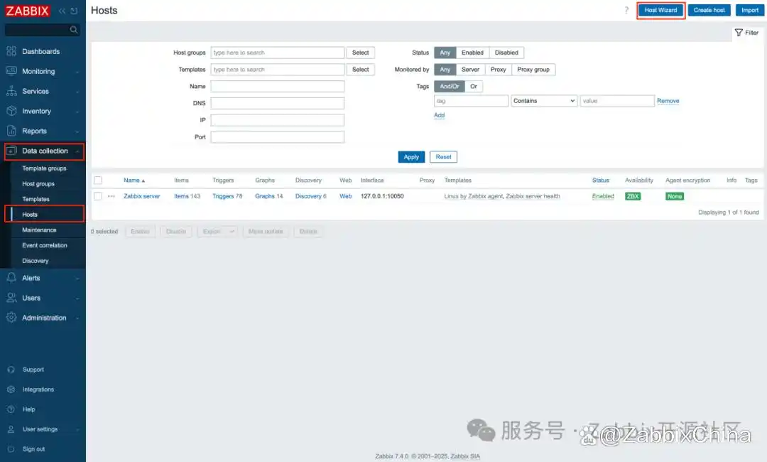
Task: Expand the Services menu arrow
Action: [x=77, y=92]
